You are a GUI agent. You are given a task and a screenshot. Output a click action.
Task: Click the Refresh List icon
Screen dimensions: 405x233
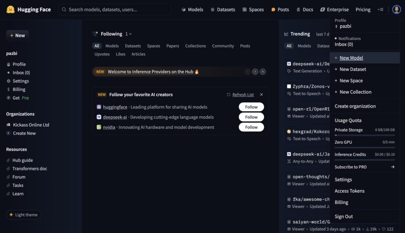(x=229, y=95)
